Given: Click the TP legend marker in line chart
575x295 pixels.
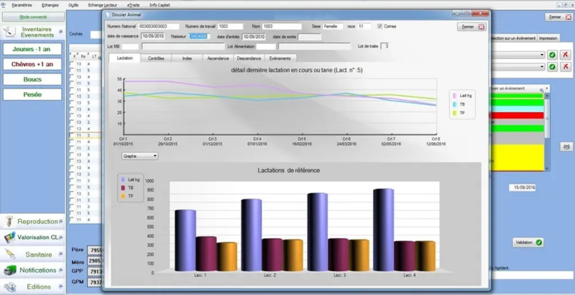Looking at the screenshot, I should 455,113.
